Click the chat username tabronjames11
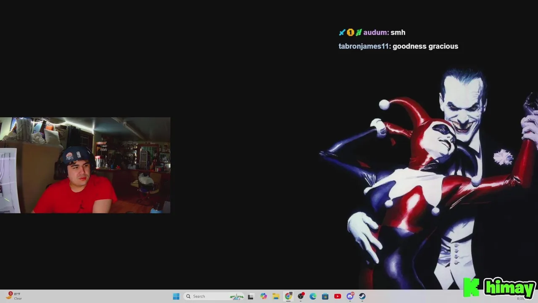538x303 pixels. pyautogui.click(x=364, y=46)
